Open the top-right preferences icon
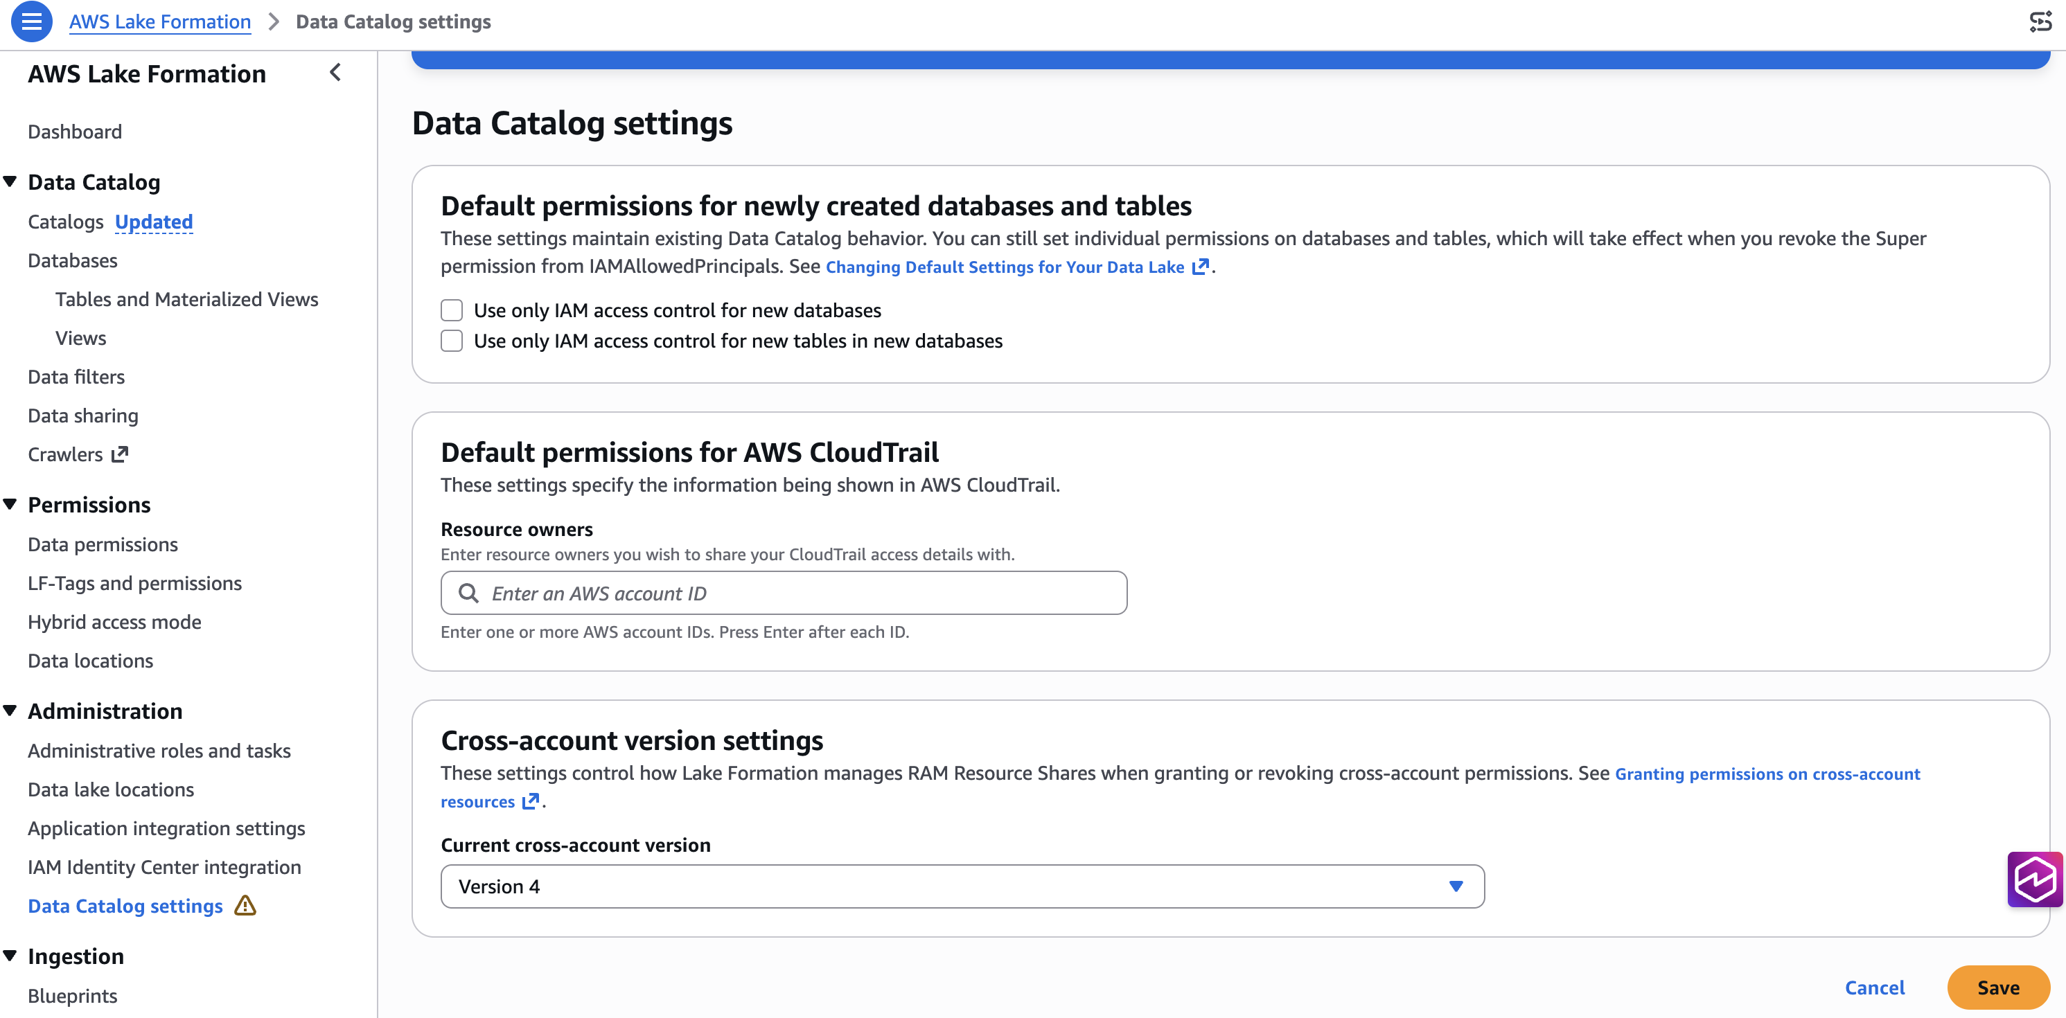 pyautogui.click(x=2040, y=21)
